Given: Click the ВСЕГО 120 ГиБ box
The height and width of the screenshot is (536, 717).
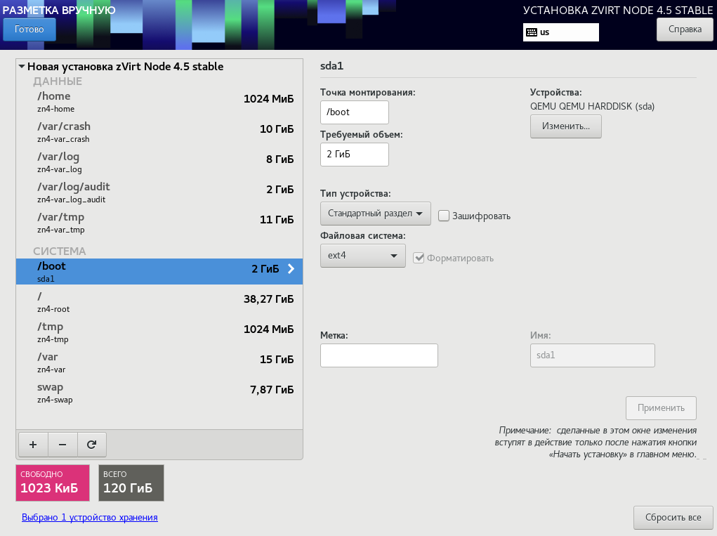Looking at the screenshot, I should 131,483.
